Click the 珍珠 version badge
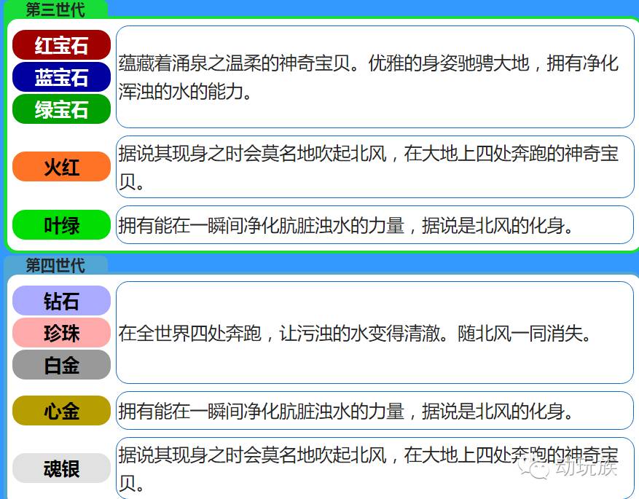This screenshot has height=499, width=639. pyautogui.click(x=60, y=331)
